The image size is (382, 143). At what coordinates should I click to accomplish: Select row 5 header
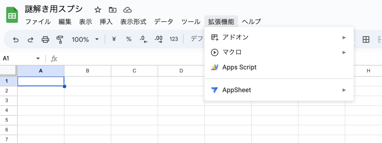9,120
